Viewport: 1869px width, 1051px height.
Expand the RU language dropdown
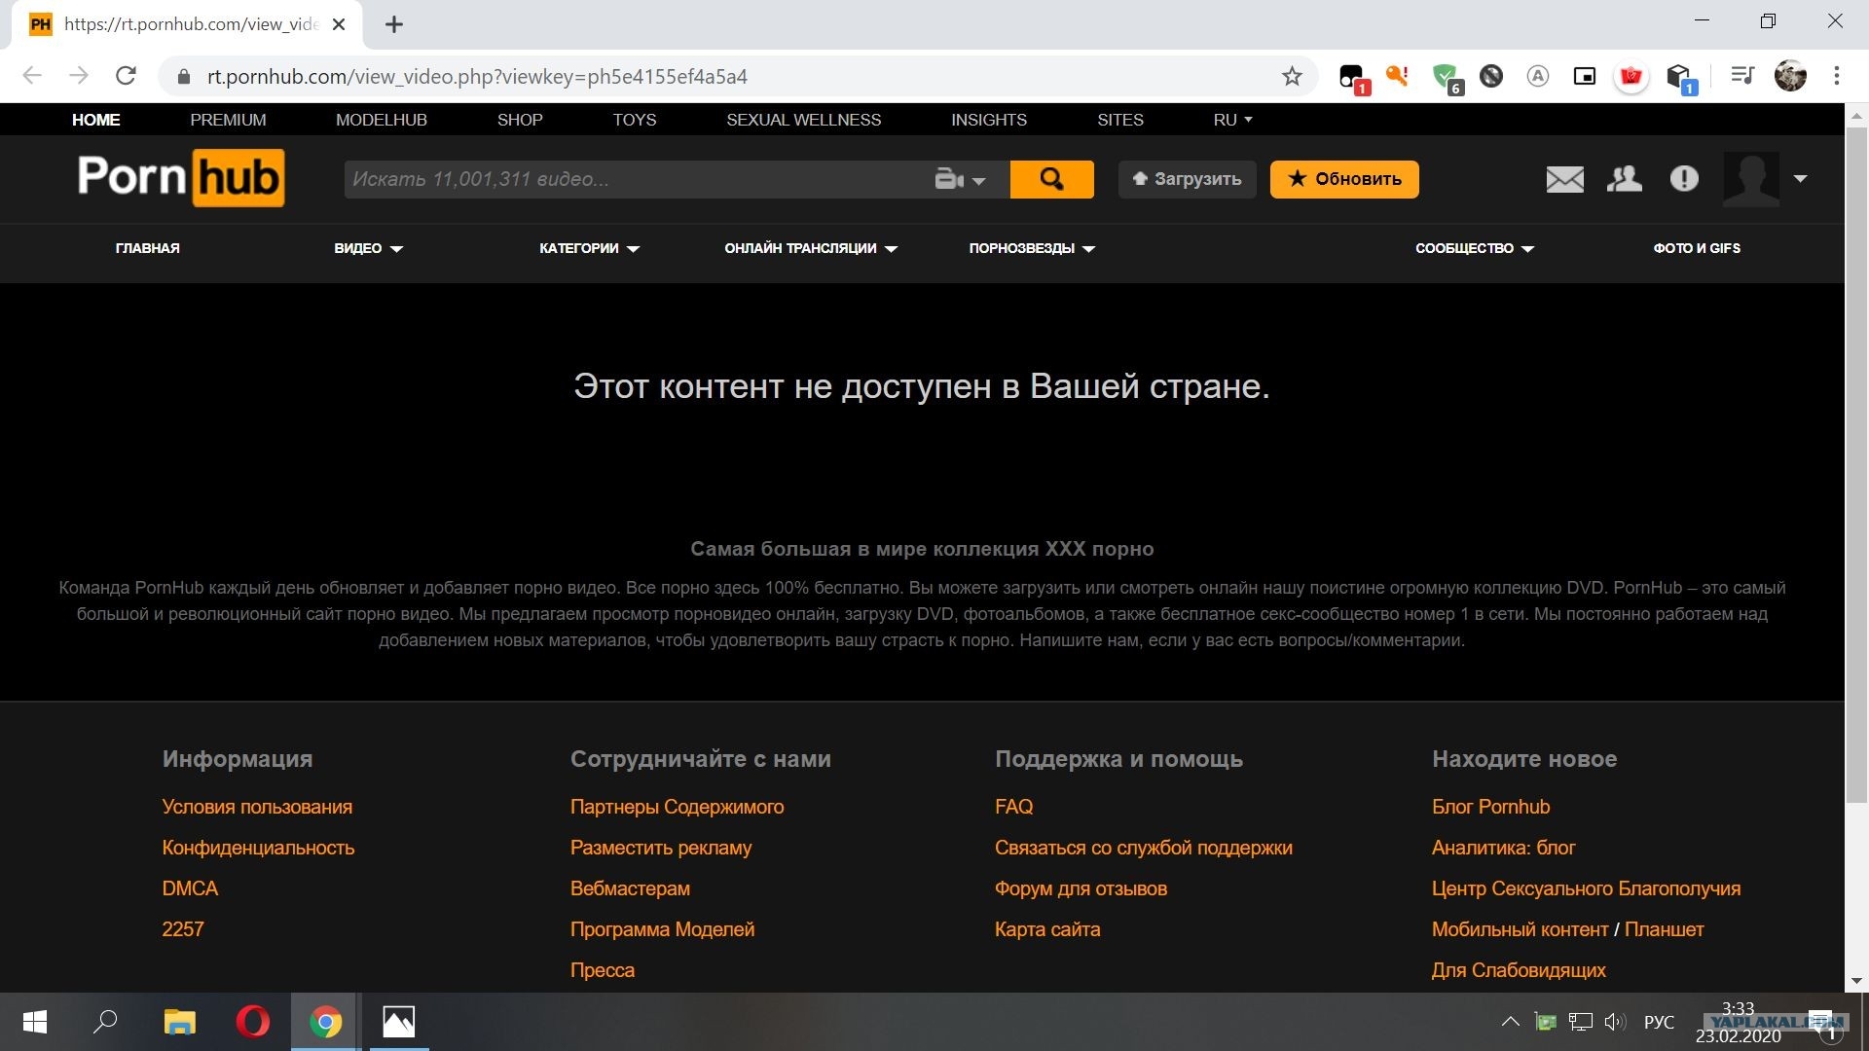point(1232,120)
